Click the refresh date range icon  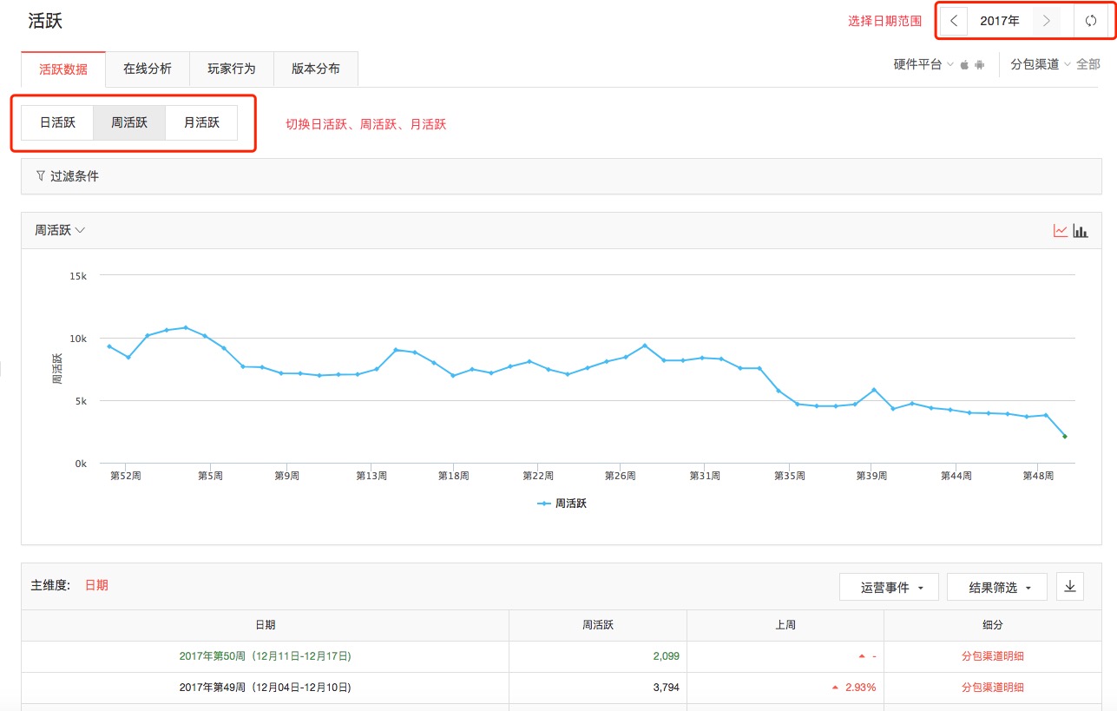(1091, 21)
